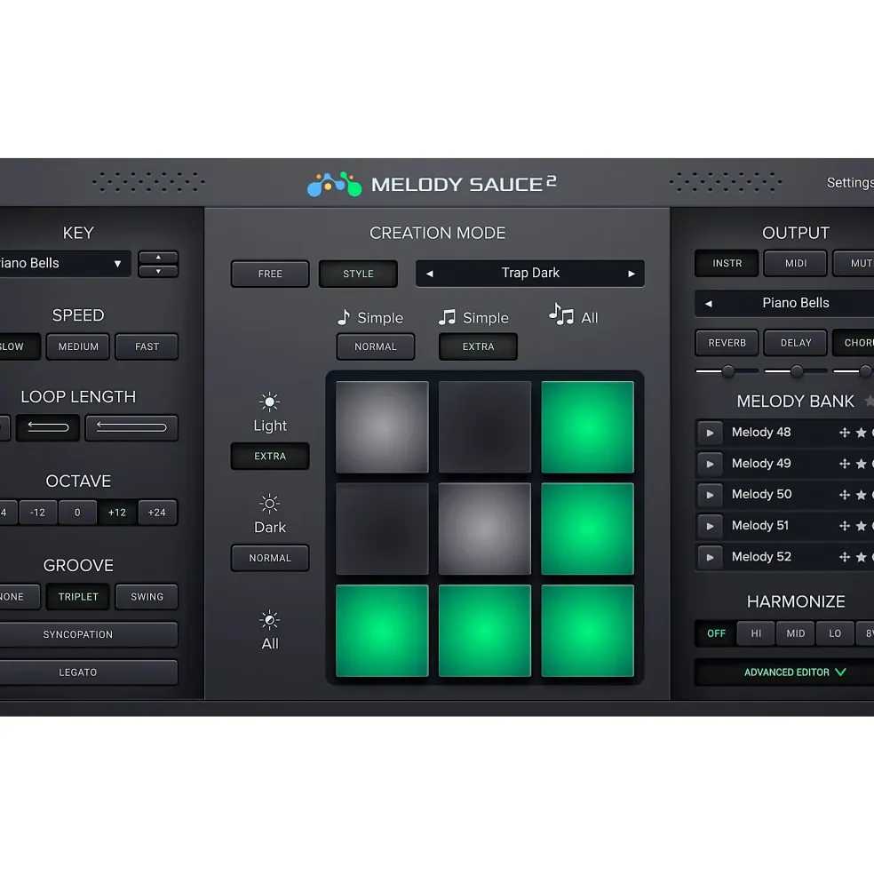This screenshot has width=874, height=875.
Task: Select MIDI output tab
Action: 796,264
